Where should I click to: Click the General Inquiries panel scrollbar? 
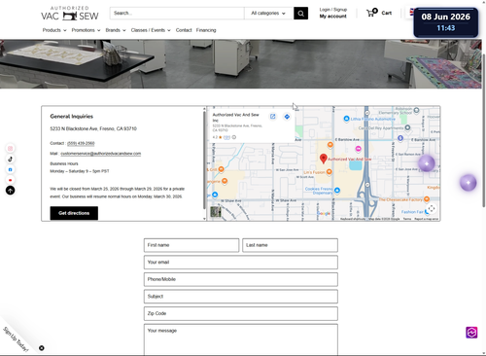click(x=204, y=160)
